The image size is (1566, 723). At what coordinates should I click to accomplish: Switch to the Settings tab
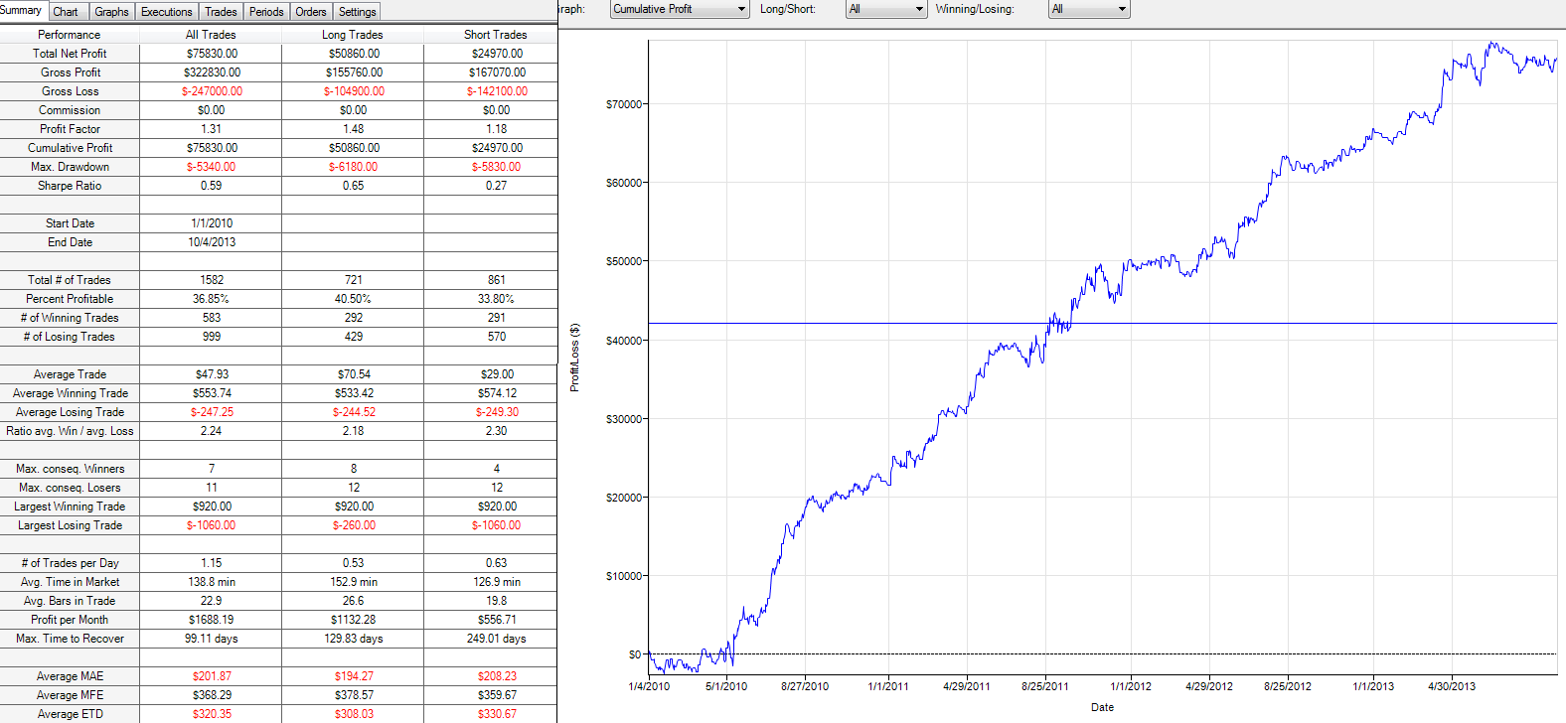[358, 12]
